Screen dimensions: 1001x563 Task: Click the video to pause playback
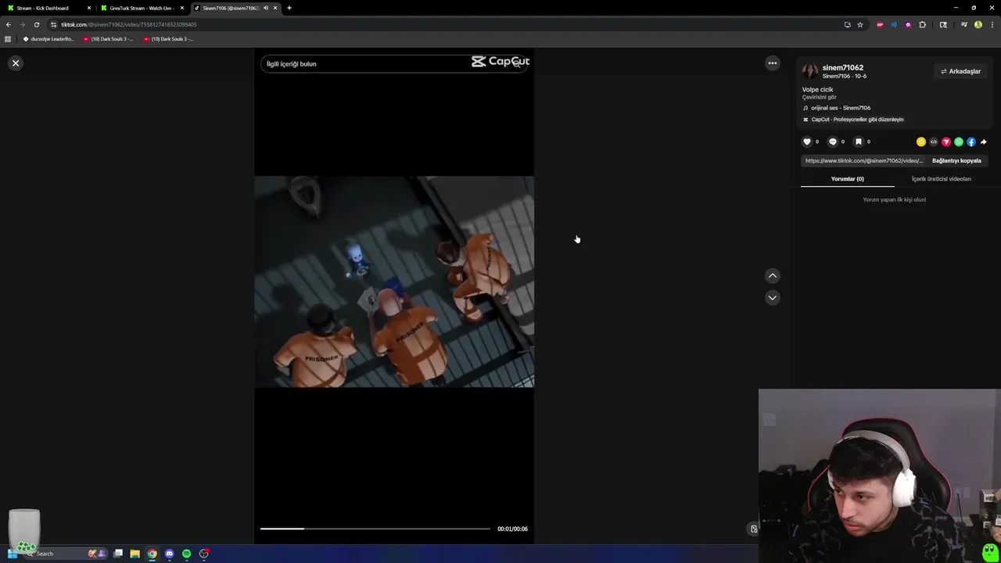(x=394, y=281)
